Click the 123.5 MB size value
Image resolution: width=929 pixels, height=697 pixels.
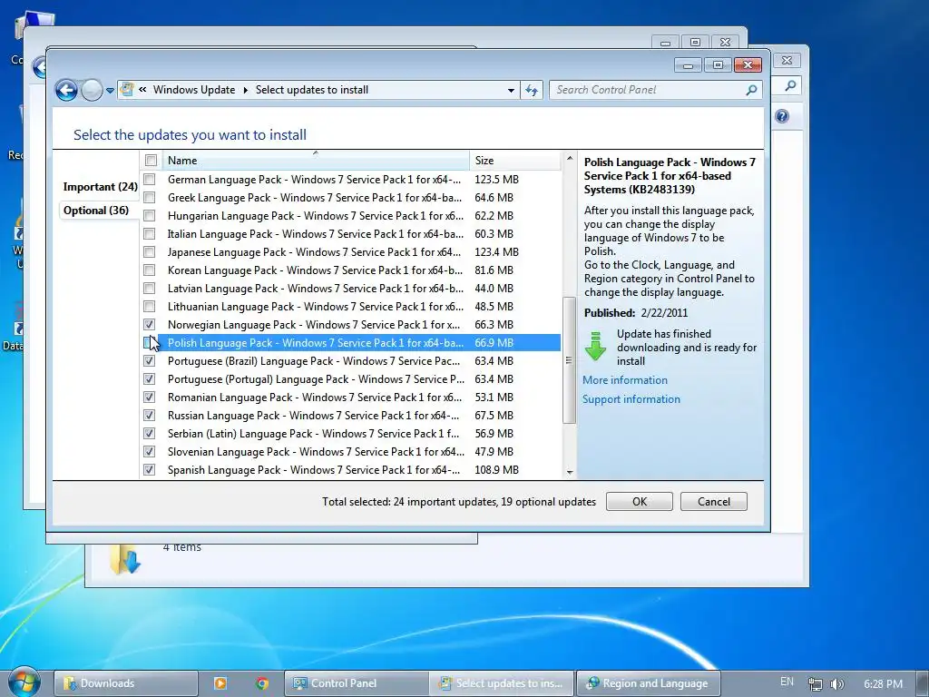pyautogui.click(x=496, y=179)
